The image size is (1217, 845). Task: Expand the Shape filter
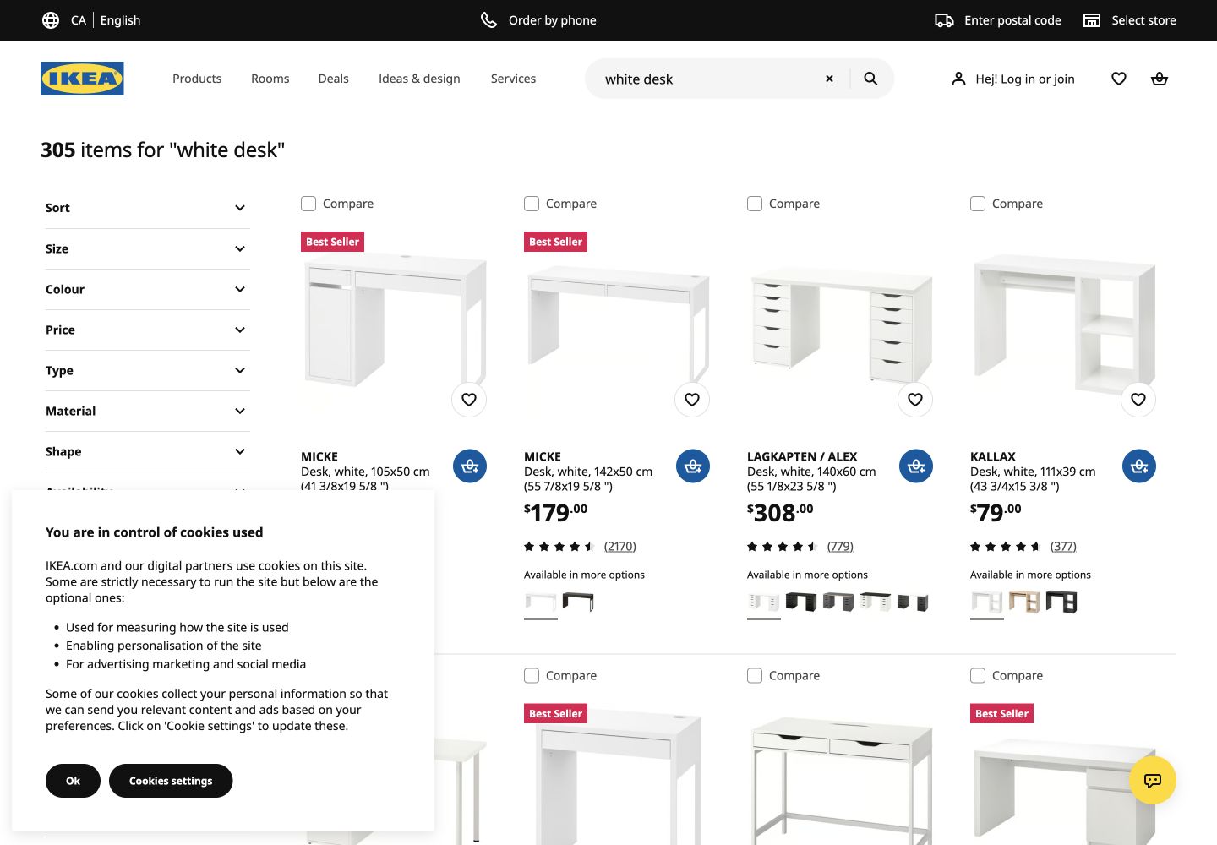click(147, 451)
